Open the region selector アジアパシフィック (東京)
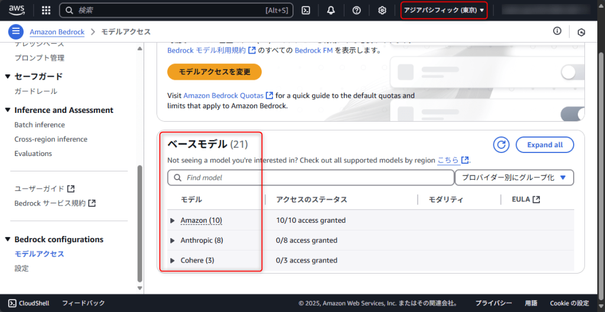605x312 pixels. tap(444, 11)
